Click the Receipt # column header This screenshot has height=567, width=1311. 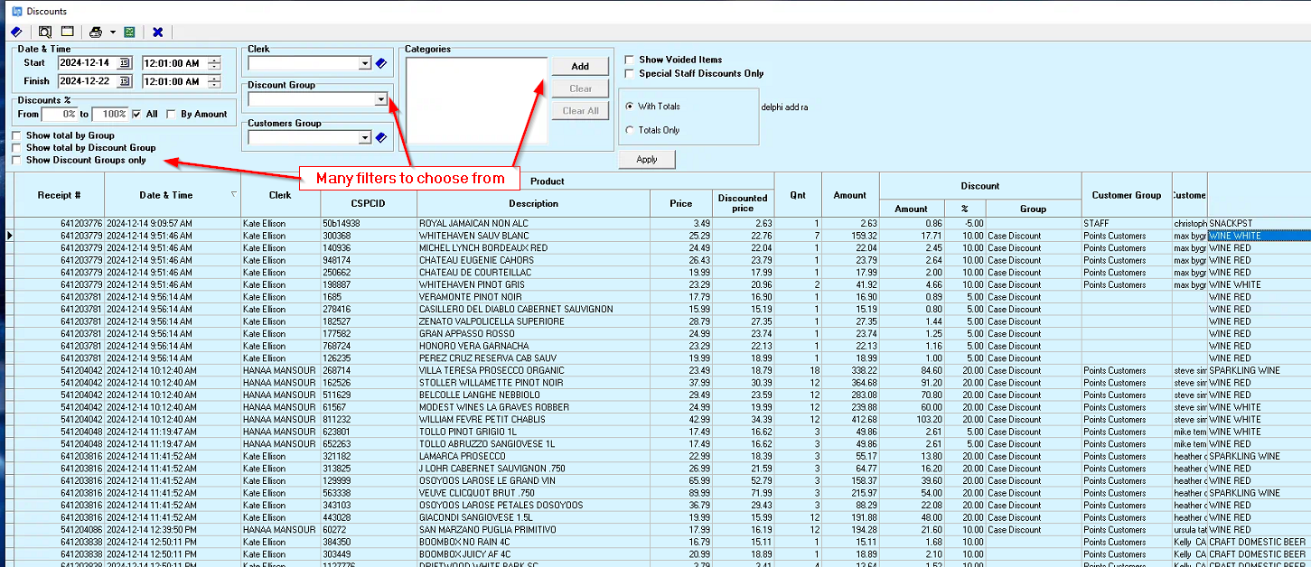(x=60, y=194)
